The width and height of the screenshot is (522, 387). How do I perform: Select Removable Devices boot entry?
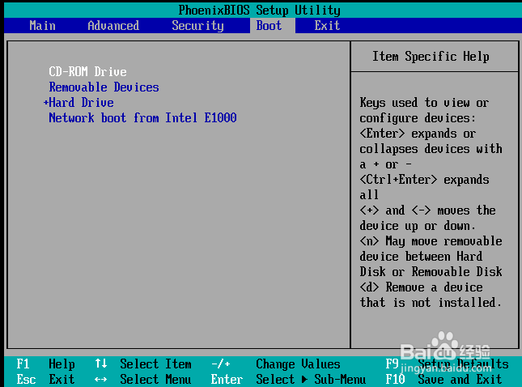click(x=104, y=87)
